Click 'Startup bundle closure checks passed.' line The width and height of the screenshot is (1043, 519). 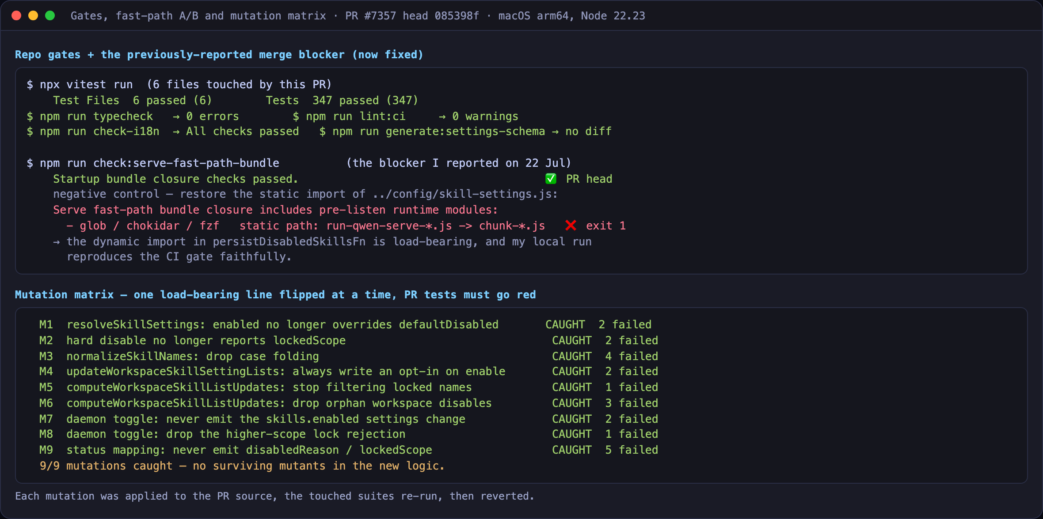click(x=176, y=179)
